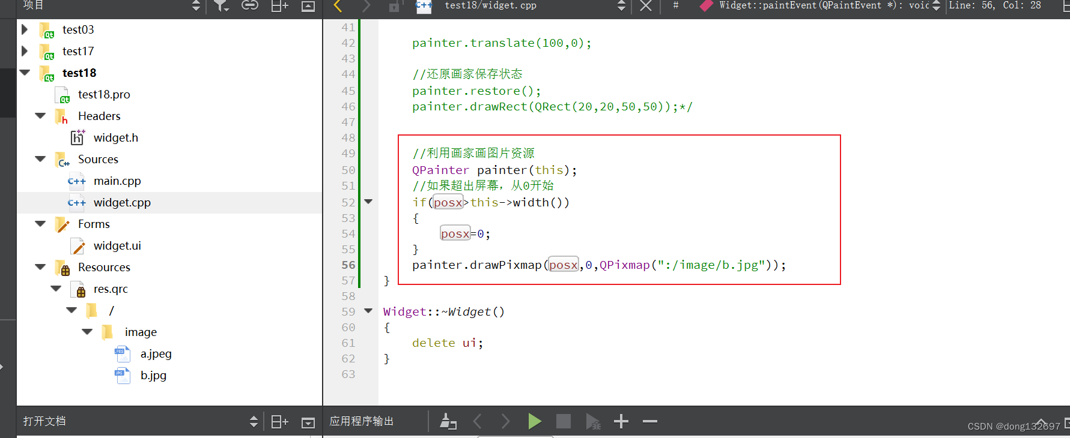This screenshot has height=438, width=1070.
Task: Click the res.qrc file icon
Action: pos(78,289)
